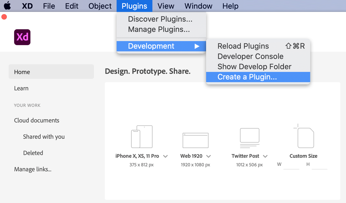Screen dimensions: 346x203
Task: Open Manage Plugins
Action: (x=159, y=29)
